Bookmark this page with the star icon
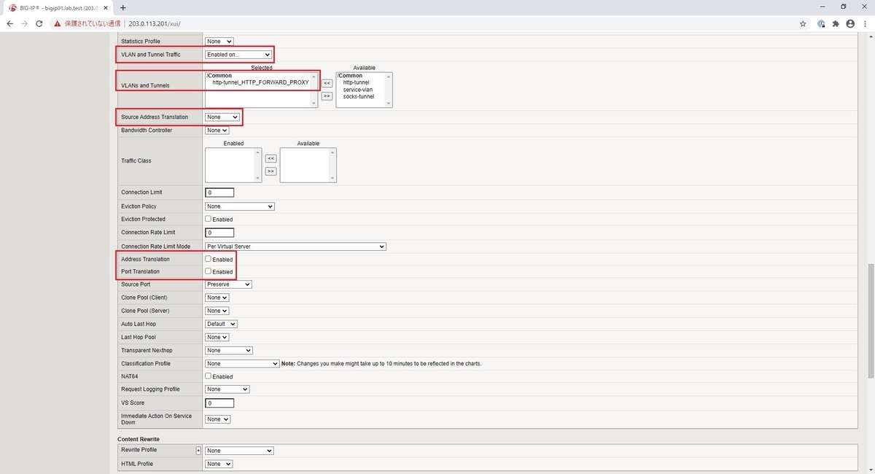Screen dimensions: 875x474 point(803,23)
